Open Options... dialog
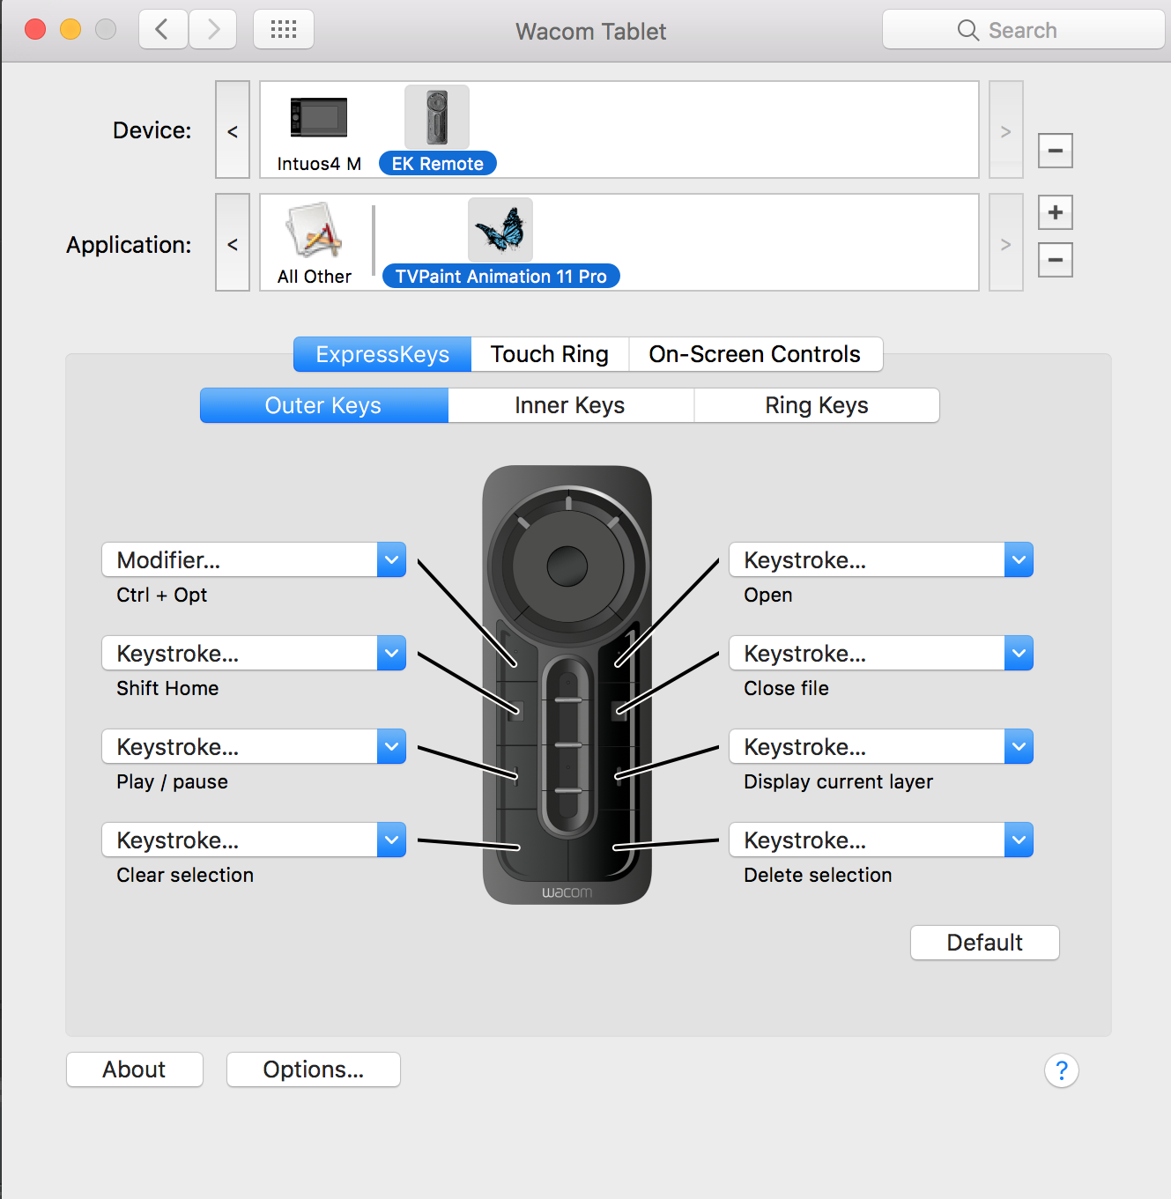The image size is (1171, 1199). (x=314, y=1069)
